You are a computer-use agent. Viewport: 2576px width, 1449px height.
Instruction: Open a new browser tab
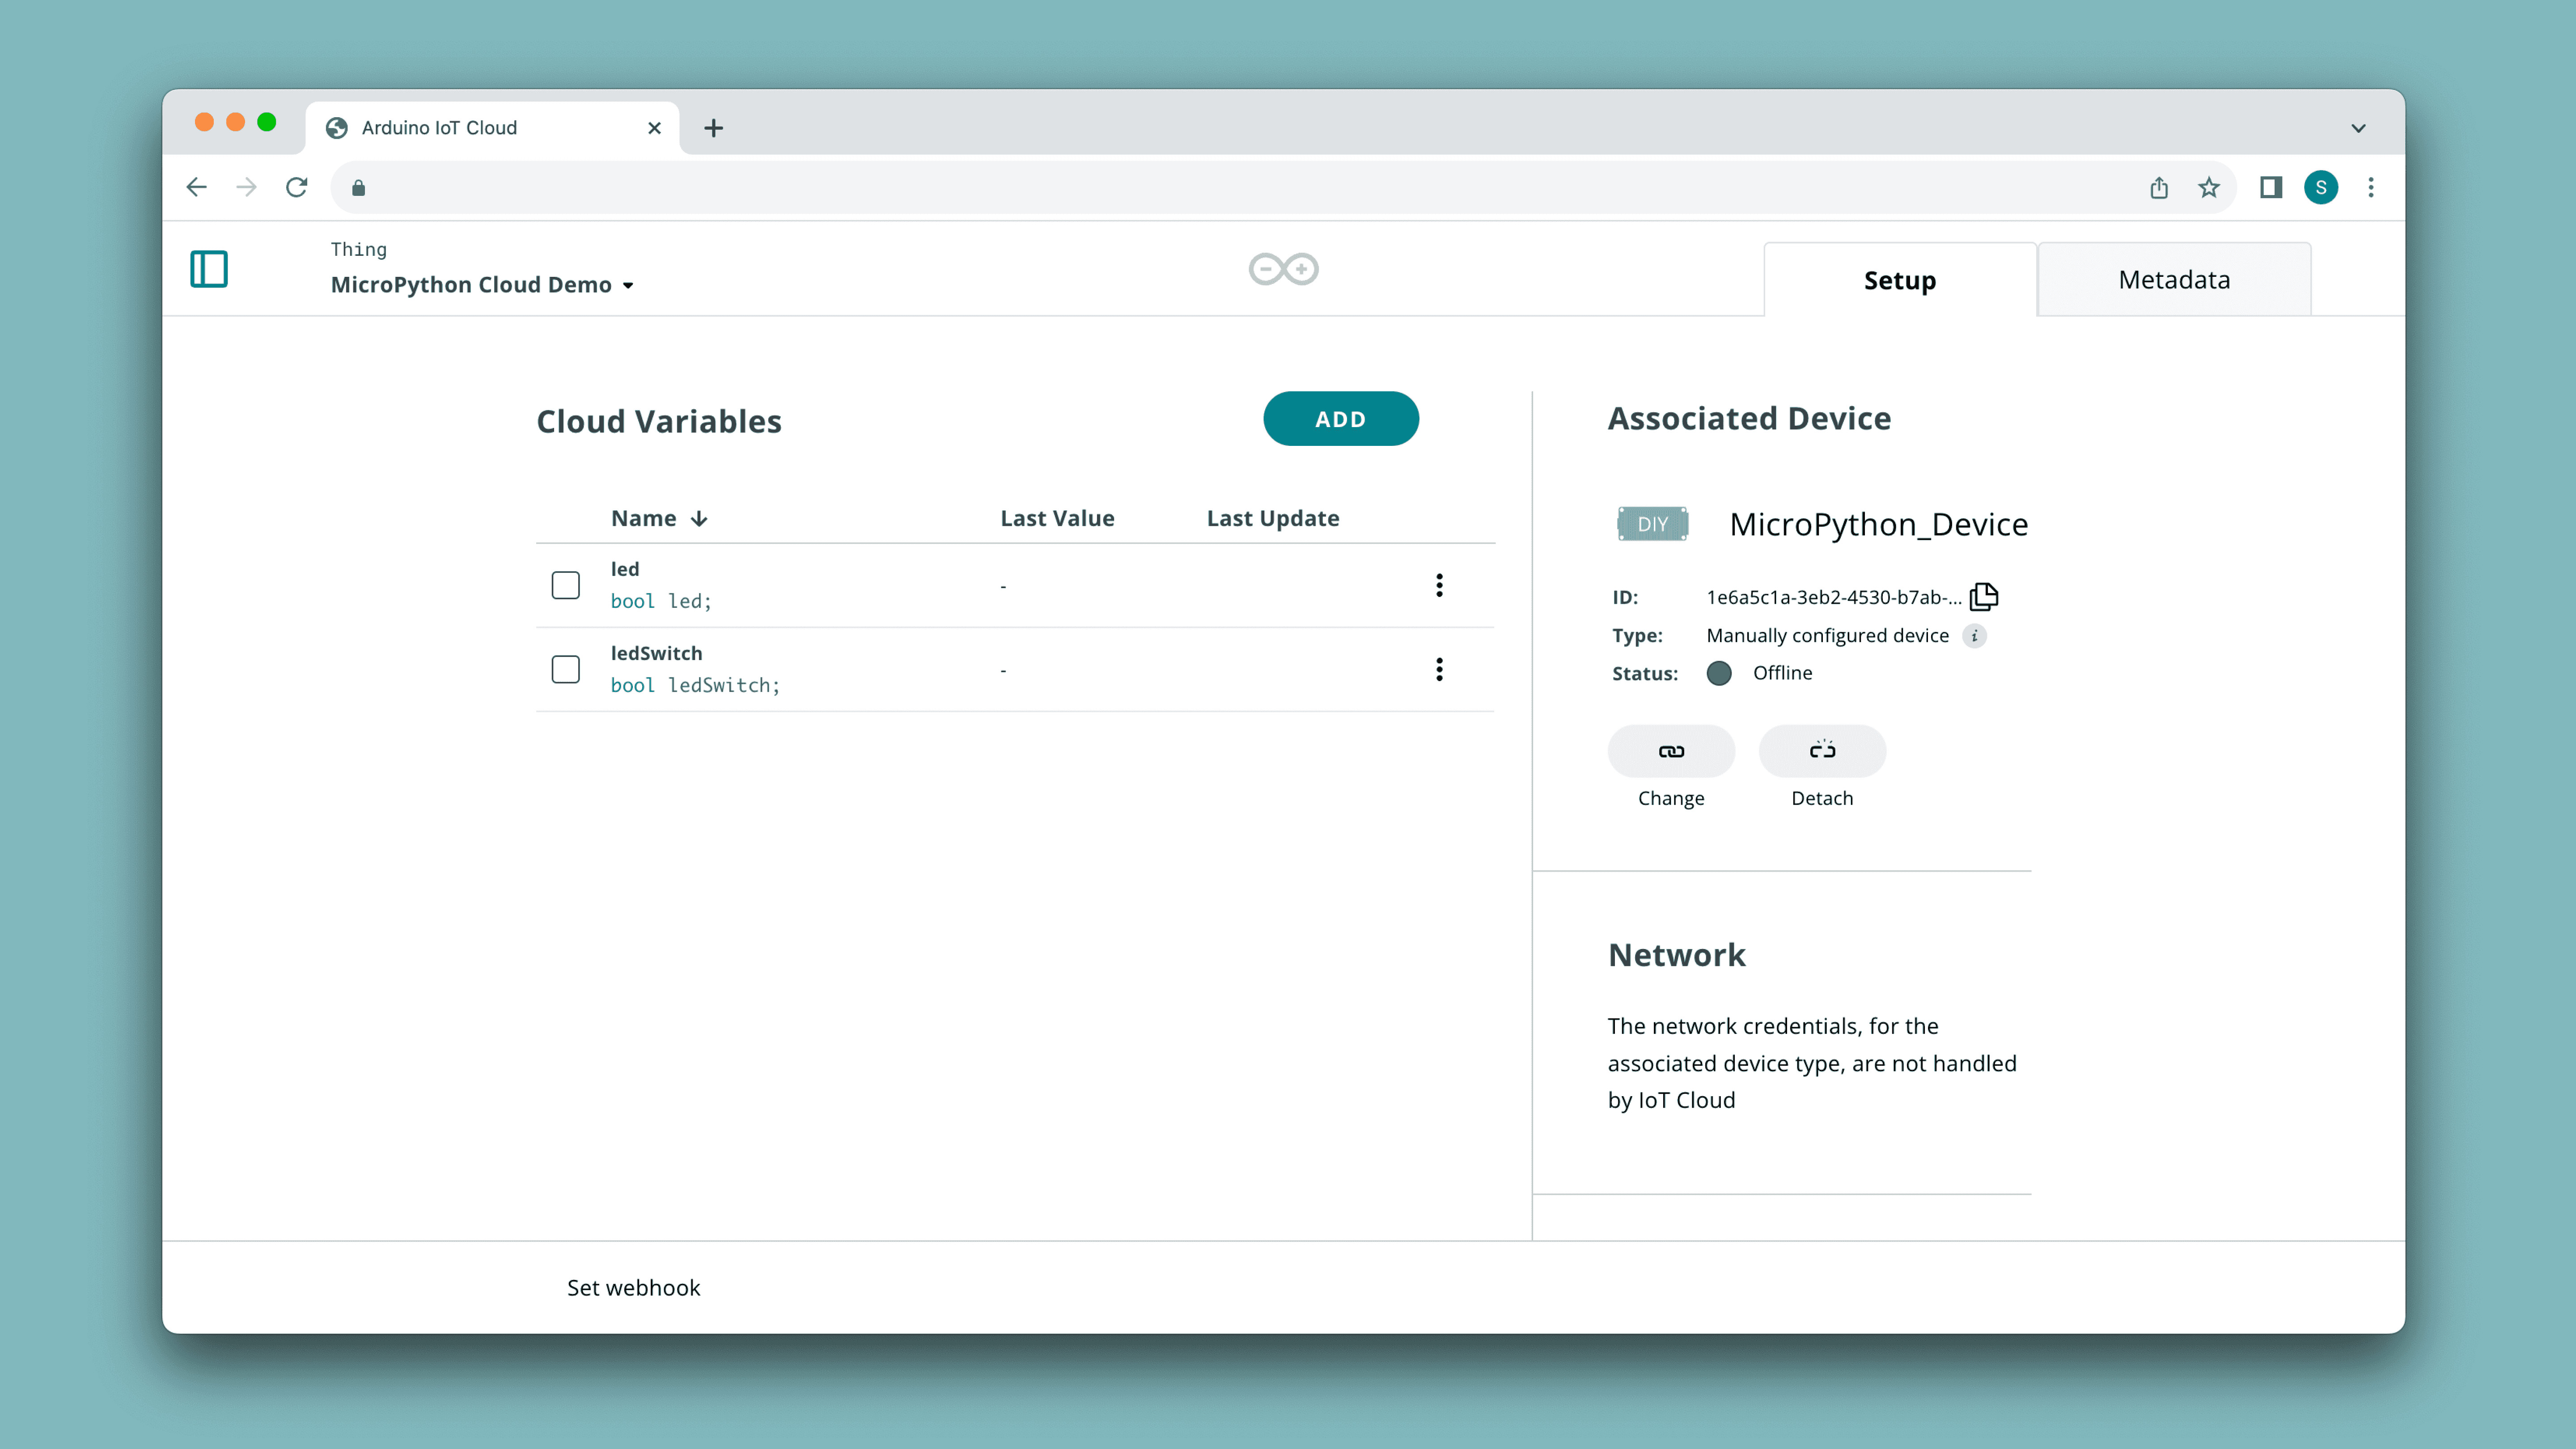click(713, 128)
